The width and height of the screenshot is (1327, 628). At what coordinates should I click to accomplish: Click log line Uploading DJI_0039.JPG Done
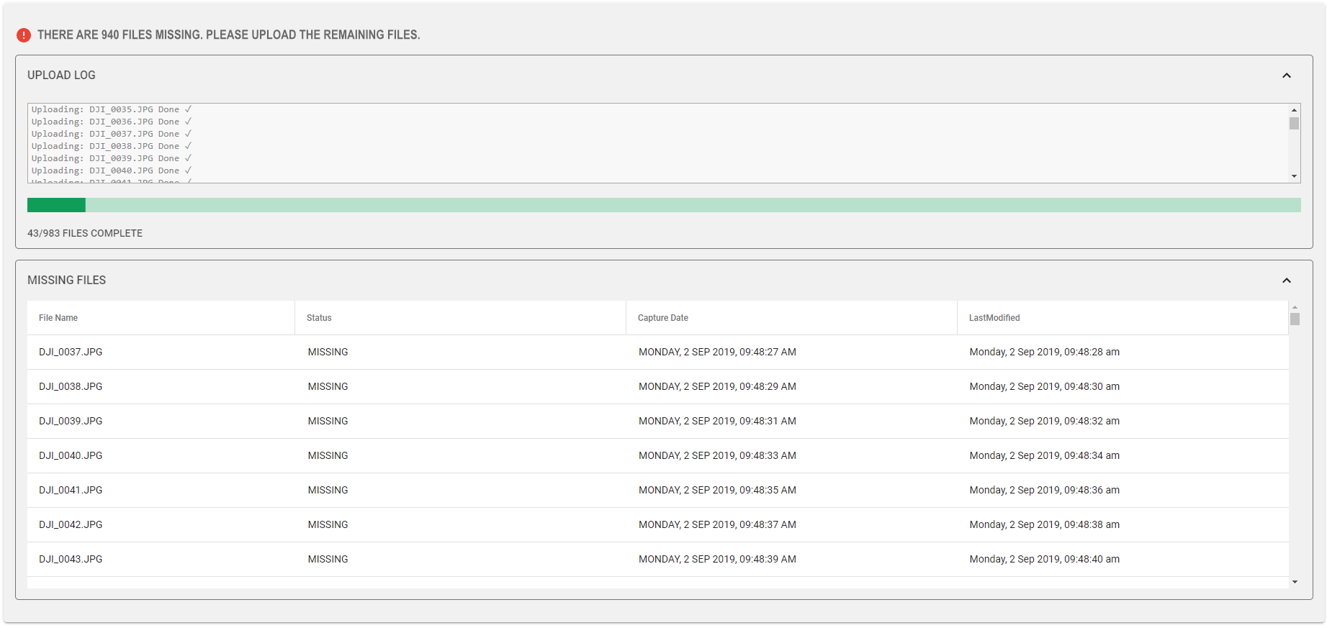[x=112, y=158]
